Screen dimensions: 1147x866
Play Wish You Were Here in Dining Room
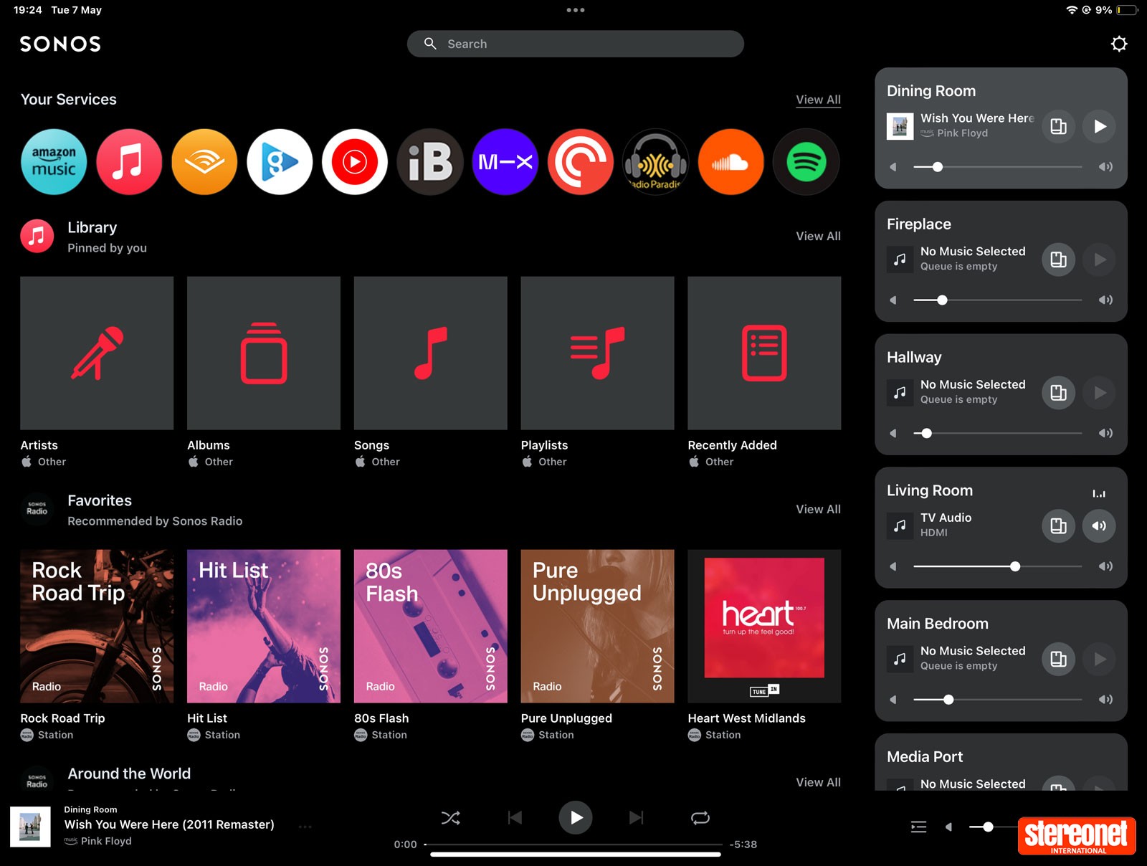pyautogui.click(x=1099, y=126)
